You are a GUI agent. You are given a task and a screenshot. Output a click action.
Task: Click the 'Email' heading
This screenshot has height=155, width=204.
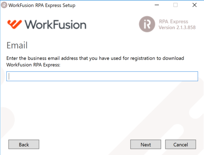[x=17, y=45]
